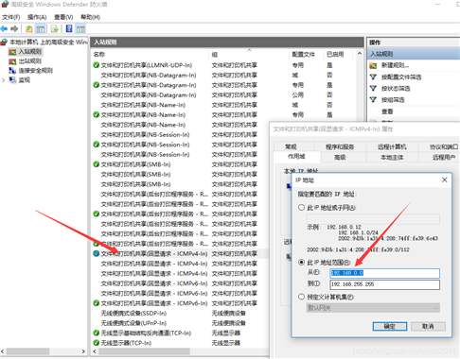
Task: Click the Export list toolbar icon
Action: [55, 29]
